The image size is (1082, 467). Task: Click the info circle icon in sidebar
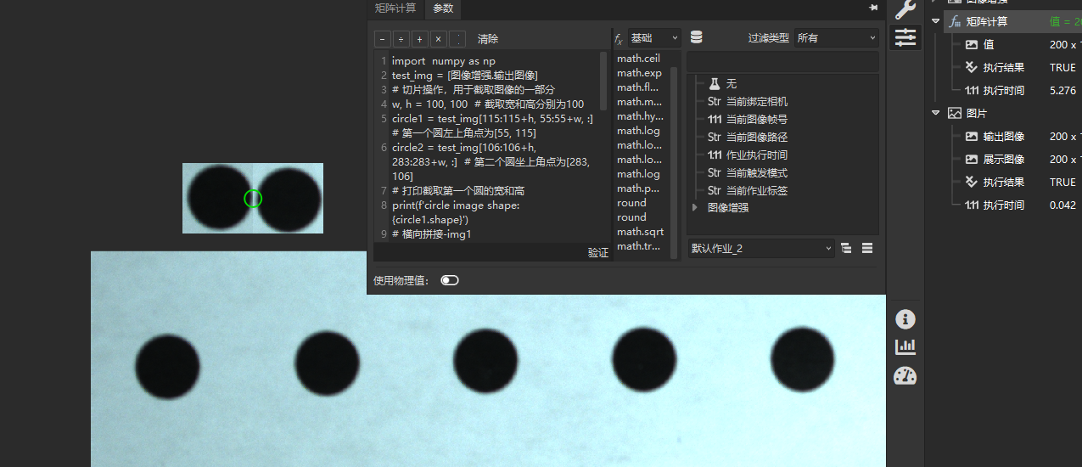click(x=905, y=319)
